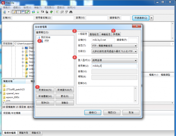Toggle synchronized browsing icon
The image size is (176, 136).
[x=67, y=12]
